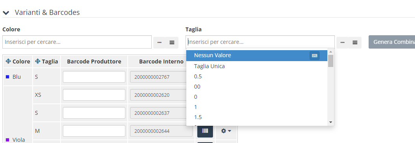Image resolution: width=415 pixels, height=143 pixels.
Task: Focus the Taglia search input field
Action: tap(260, 42)
